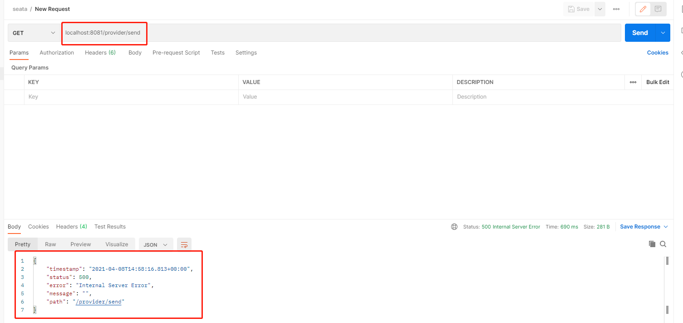Click the VALUE column header
The image size is (683, 323).
click(x=251, y=82)
